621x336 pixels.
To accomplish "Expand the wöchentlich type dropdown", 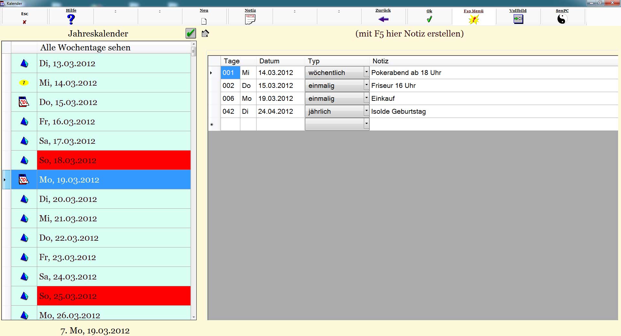I will (x=366, y=72).
